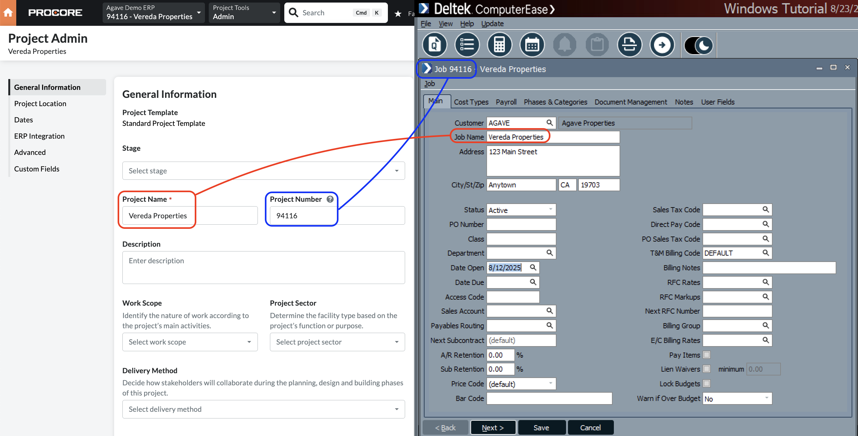This screenshot has width=858, height=436.
Task: Click the Date Due lookup icon
Action: (x=533, y=282)
